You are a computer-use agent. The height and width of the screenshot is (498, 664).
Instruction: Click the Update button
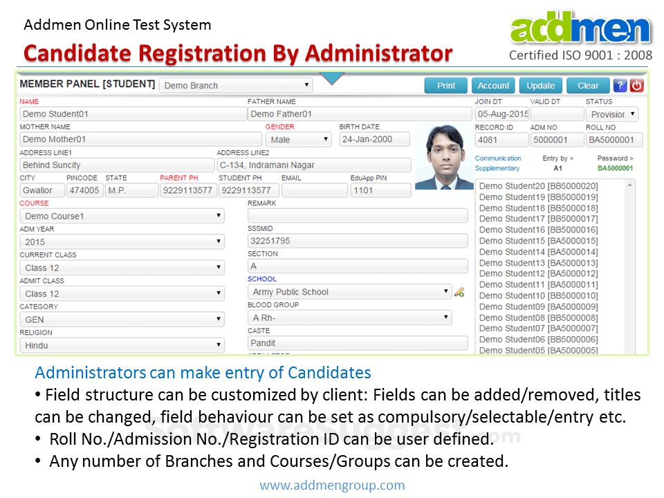[540, 85]
